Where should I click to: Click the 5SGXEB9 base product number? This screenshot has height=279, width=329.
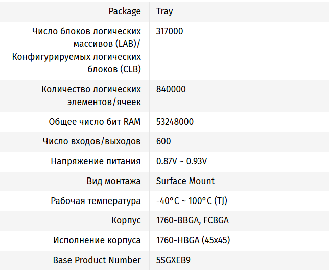173,260
